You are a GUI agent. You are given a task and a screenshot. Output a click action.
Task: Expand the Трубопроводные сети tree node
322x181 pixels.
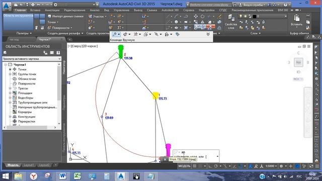click(x=10, y=103)
